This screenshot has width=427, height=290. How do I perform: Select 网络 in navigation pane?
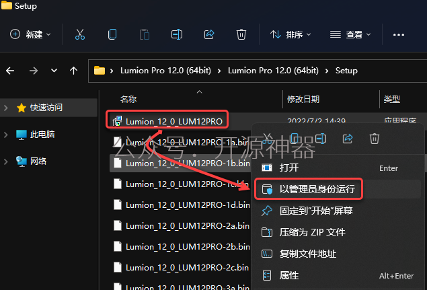(38, 161)
